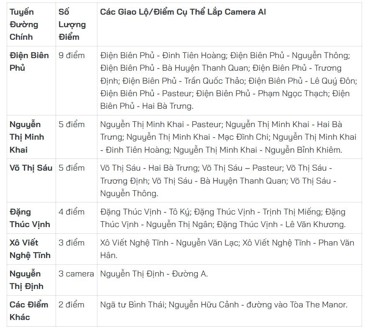Click the Đặng Thúc Vịnh intersections list cell
The width and height of the screenshot is (370, 330).
pyautogui.click(x=223, y=218)
